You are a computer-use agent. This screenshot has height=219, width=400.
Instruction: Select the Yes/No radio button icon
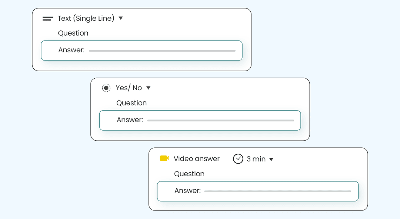coord(106,88)
